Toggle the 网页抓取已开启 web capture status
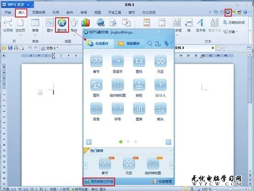Viewport: 254px width, 191px height. [99, 181]
